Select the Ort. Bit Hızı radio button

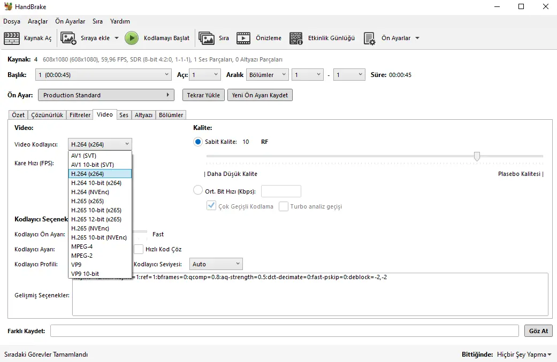[x=198, y=190]
